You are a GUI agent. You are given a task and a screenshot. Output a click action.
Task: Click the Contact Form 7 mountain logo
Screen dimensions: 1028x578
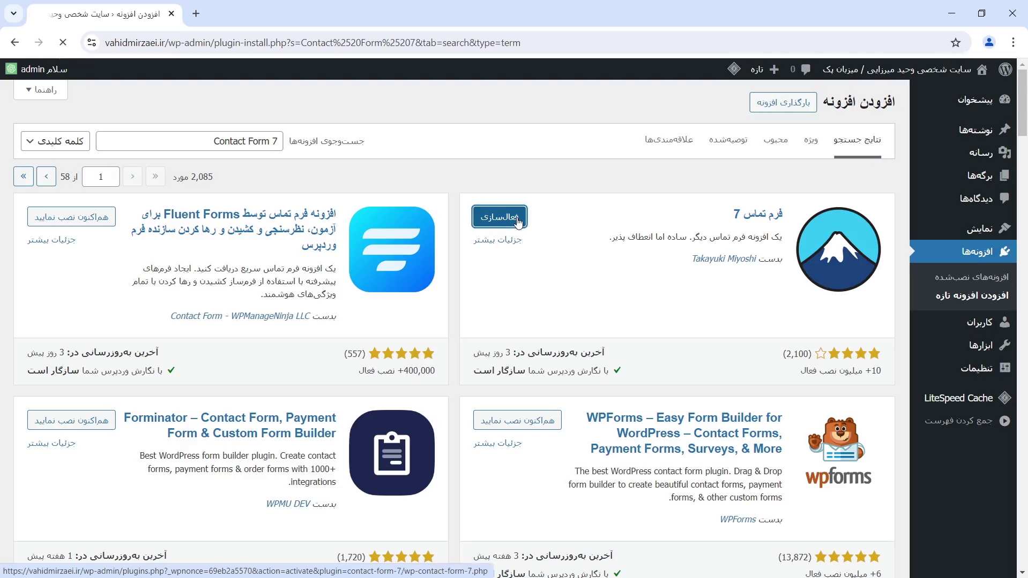[x=838, y=249]
